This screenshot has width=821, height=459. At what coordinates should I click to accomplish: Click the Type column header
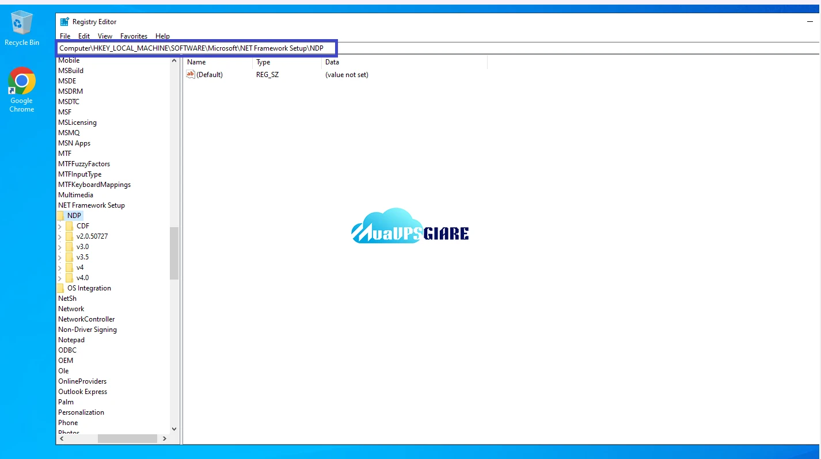pos(263,62)
